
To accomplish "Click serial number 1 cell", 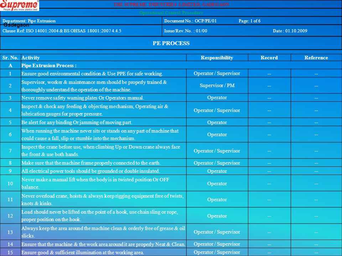I will point(10,73).
